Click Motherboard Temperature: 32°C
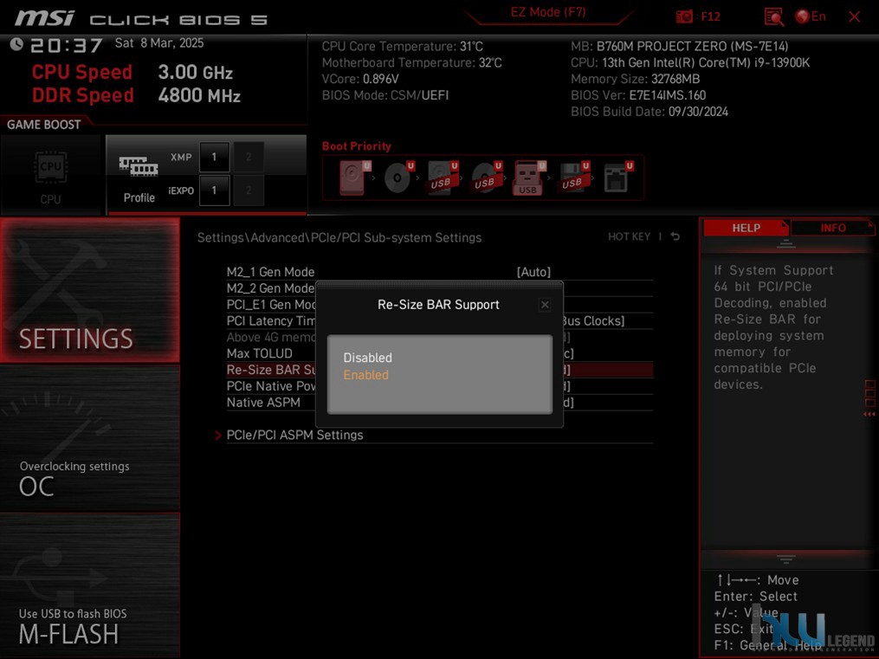Screen dimensions: 879x659 411,62
